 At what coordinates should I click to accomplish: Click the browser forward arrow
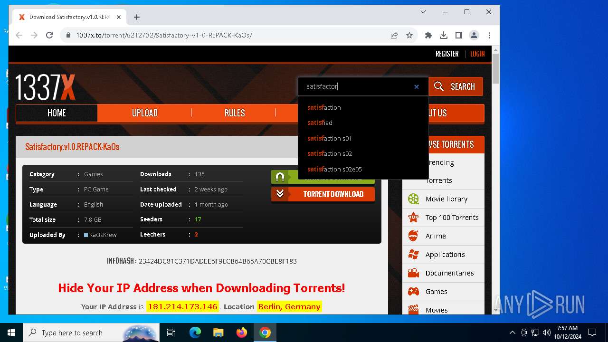34,35
